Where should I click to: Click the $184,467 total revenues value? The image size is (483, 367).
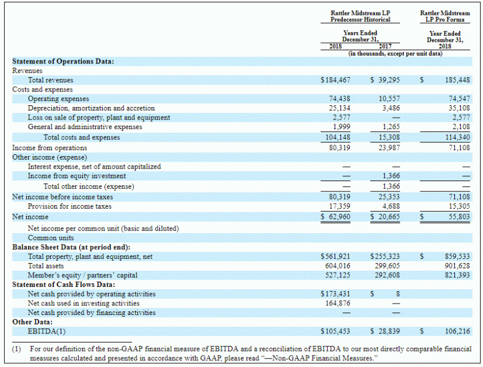point(336,80)
